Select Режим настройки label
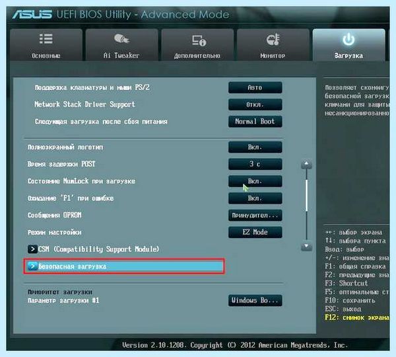Image resolution: width=396 pixels, height=357 pixels. [55, 232]
